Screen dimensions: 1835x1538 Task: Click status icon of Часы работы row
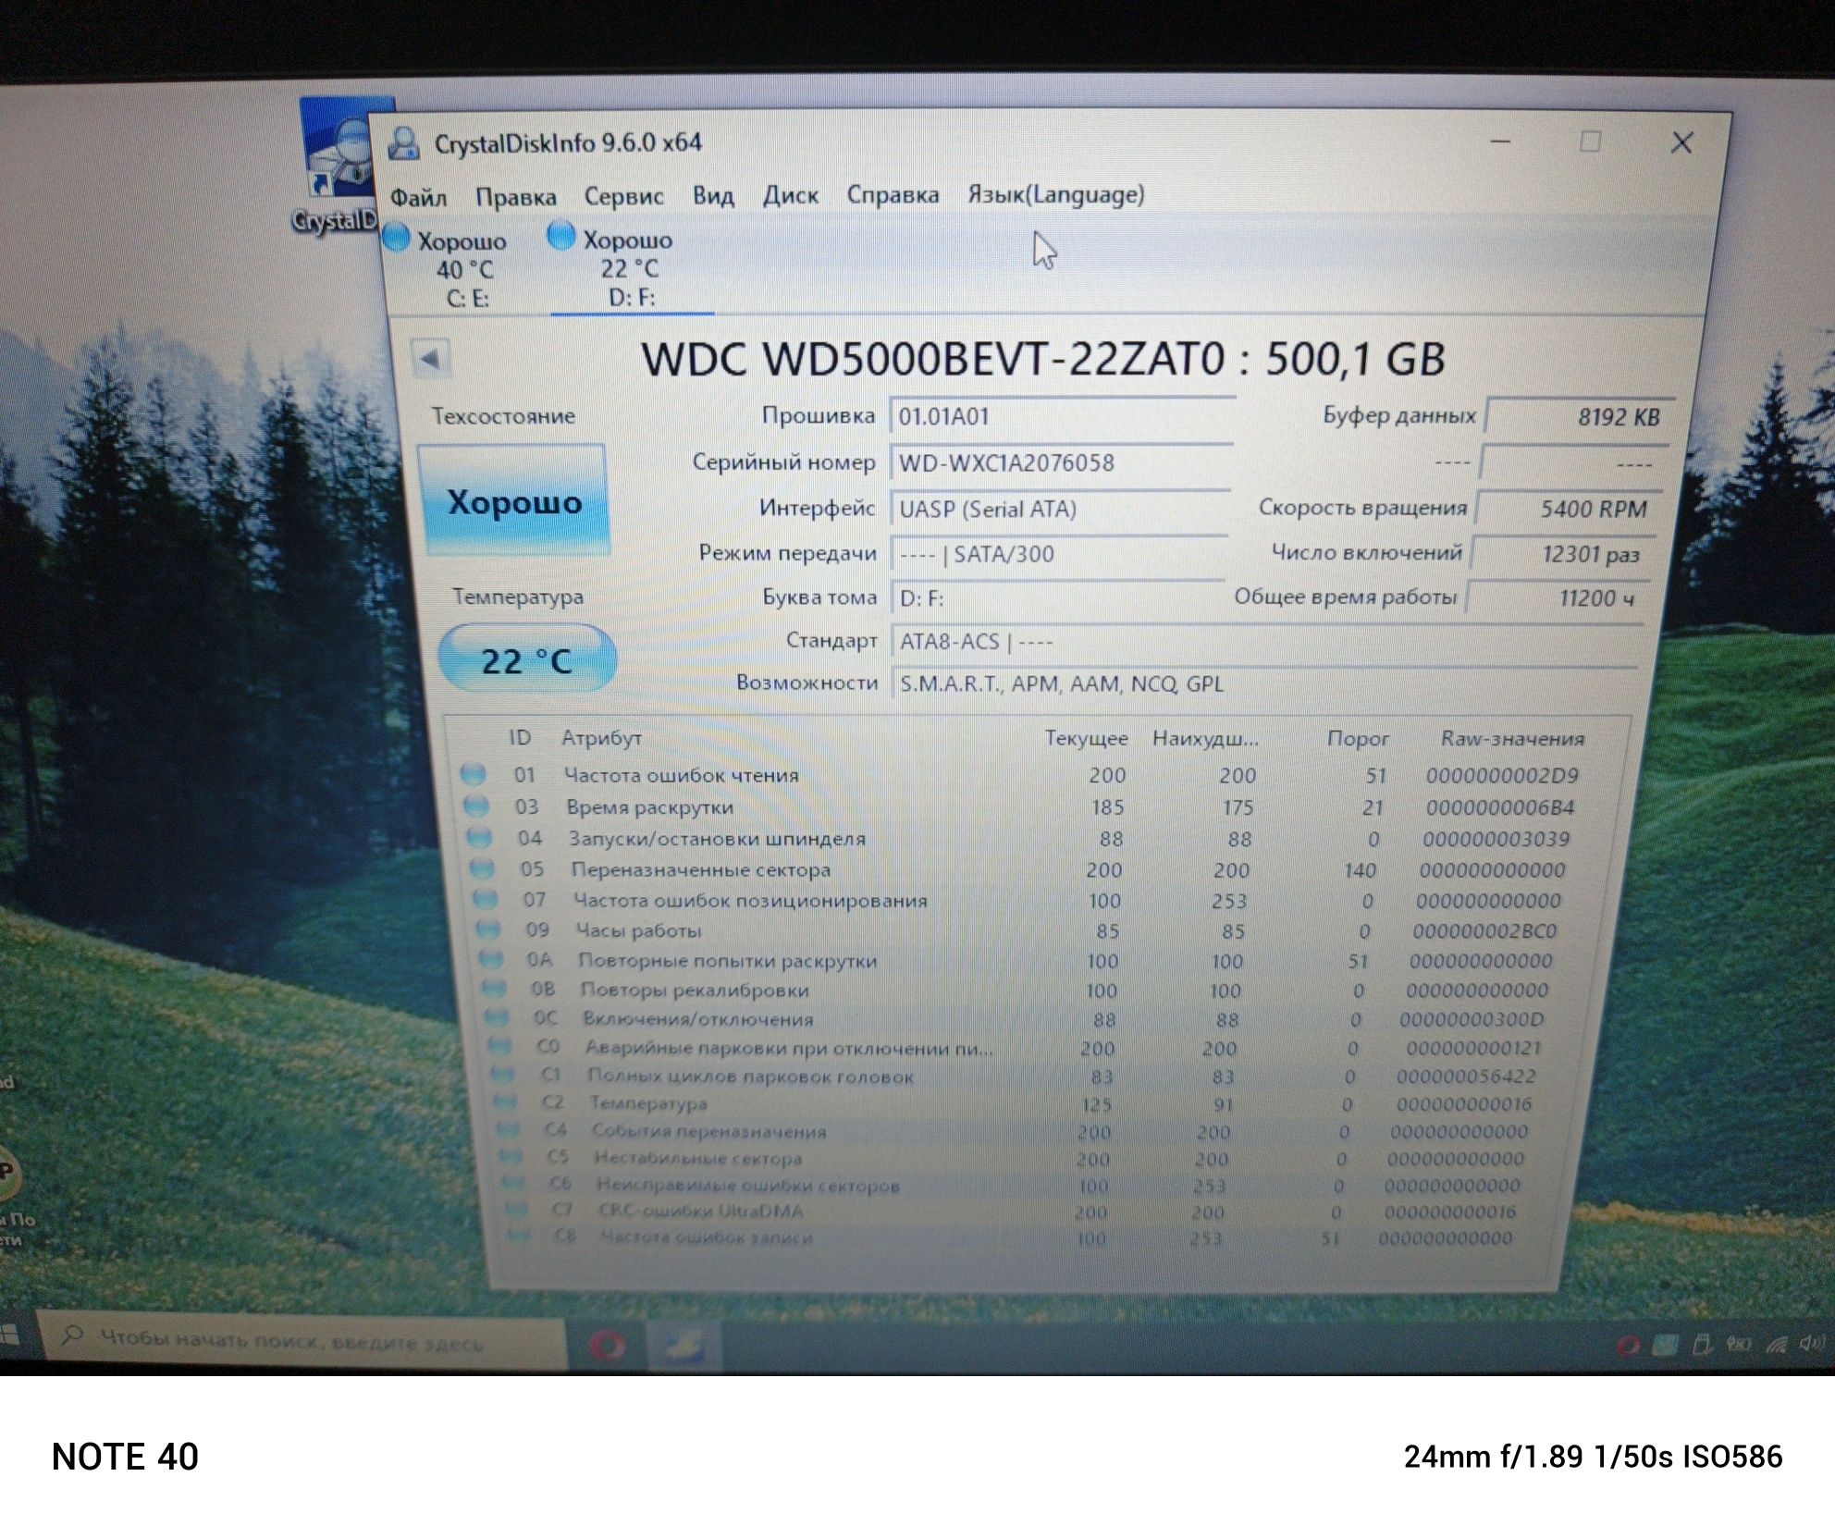488,929
